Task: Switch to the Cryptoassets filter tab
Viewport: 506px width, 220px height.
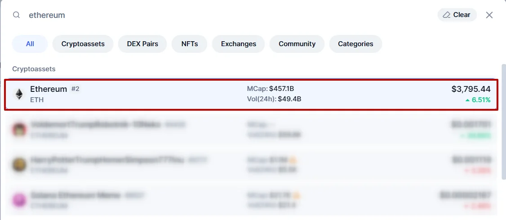Action: click(83, 44)
